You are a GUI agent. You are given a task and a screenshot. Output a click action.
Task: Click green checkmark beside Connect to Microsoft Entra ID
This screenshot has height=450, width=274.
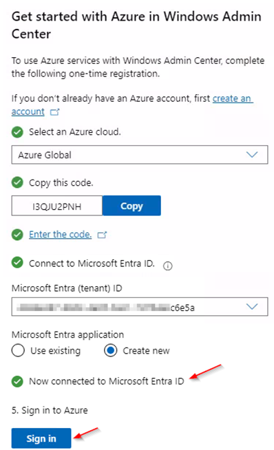click(17, 263)
